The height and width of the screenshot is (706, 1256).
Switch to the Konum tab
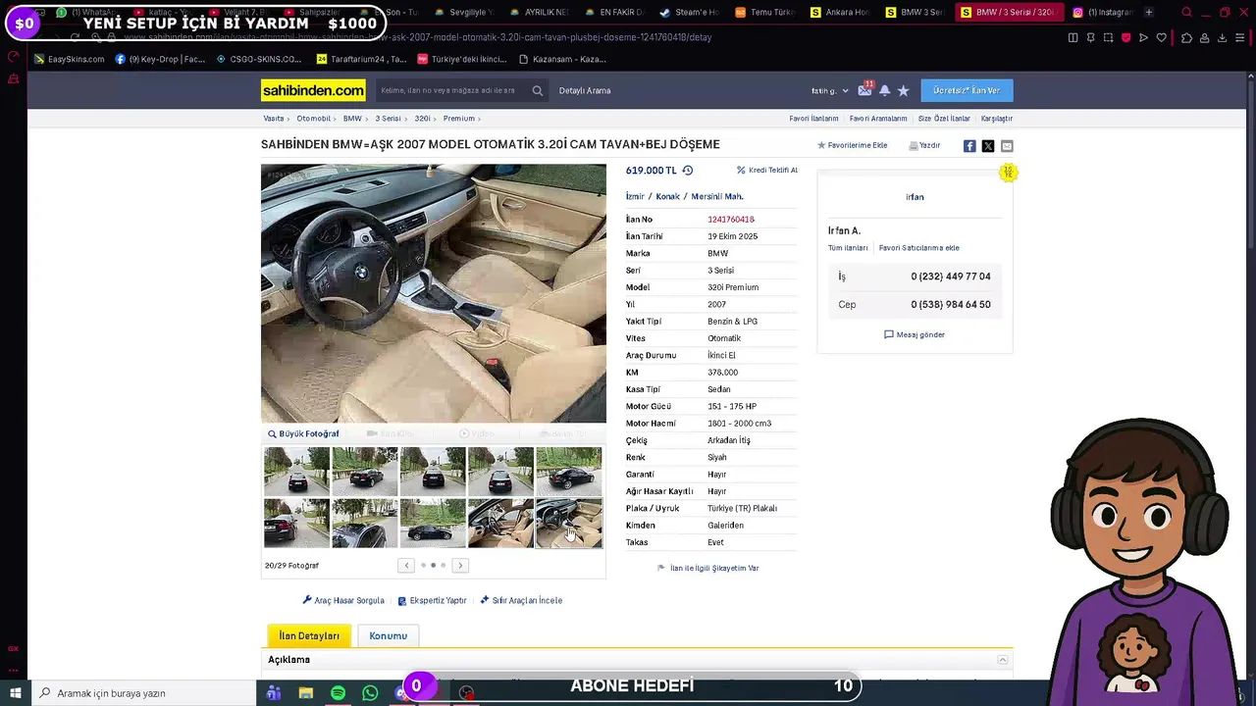(x=388, y=635)
